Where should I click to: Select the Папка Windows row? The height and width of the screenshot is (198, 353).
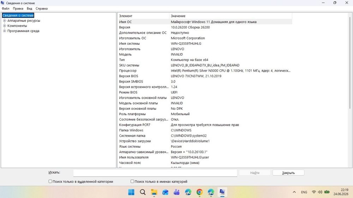[x=205, y=130]
